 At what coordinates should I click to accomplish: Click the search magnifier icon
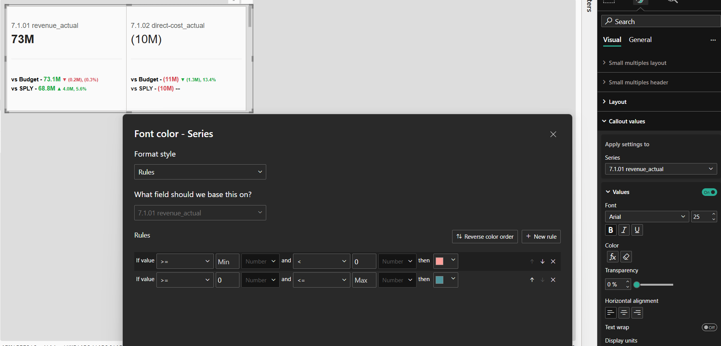609,21
